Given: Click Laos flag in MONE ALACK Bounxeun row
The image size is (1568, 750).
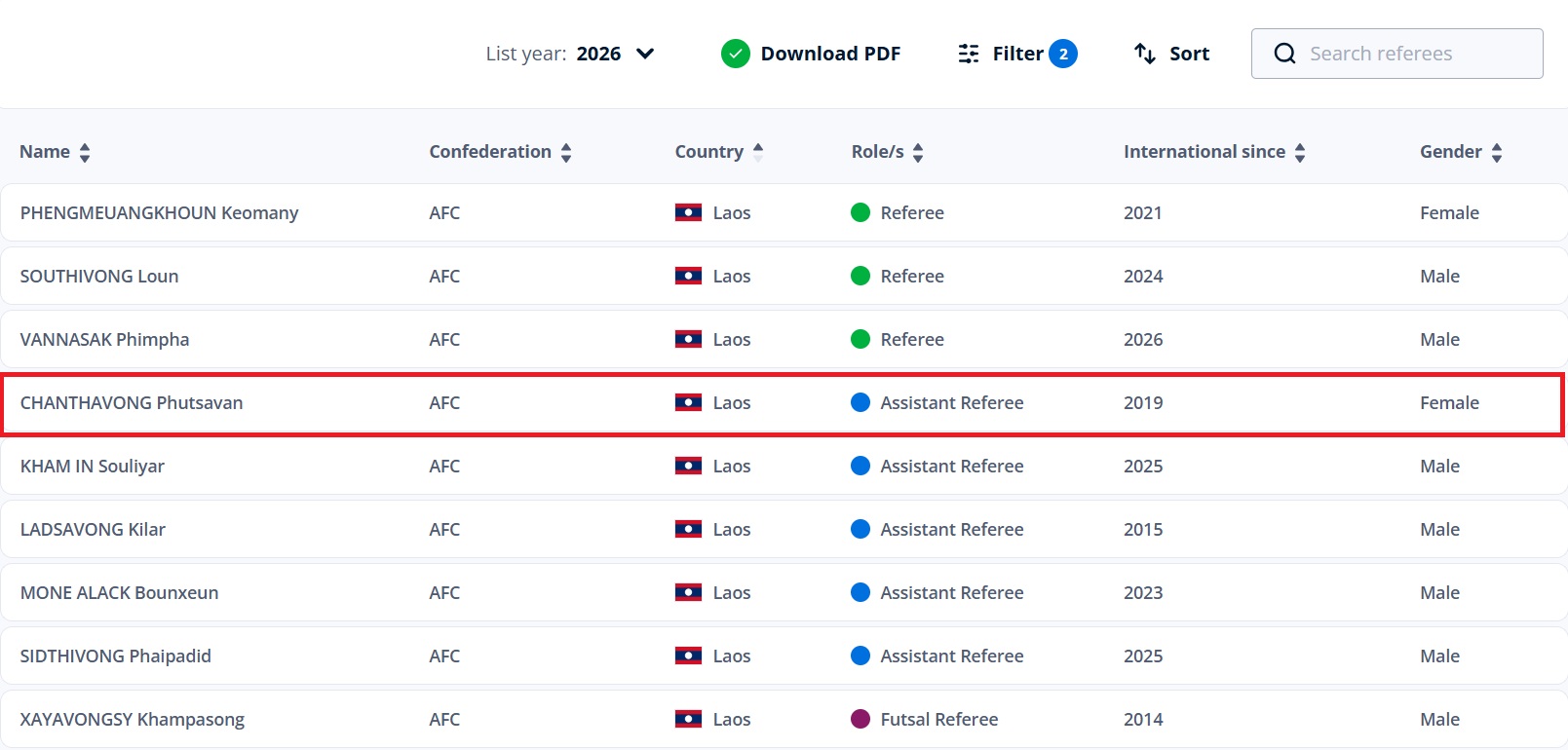Looking at the screenshot, I should (688, 592).
